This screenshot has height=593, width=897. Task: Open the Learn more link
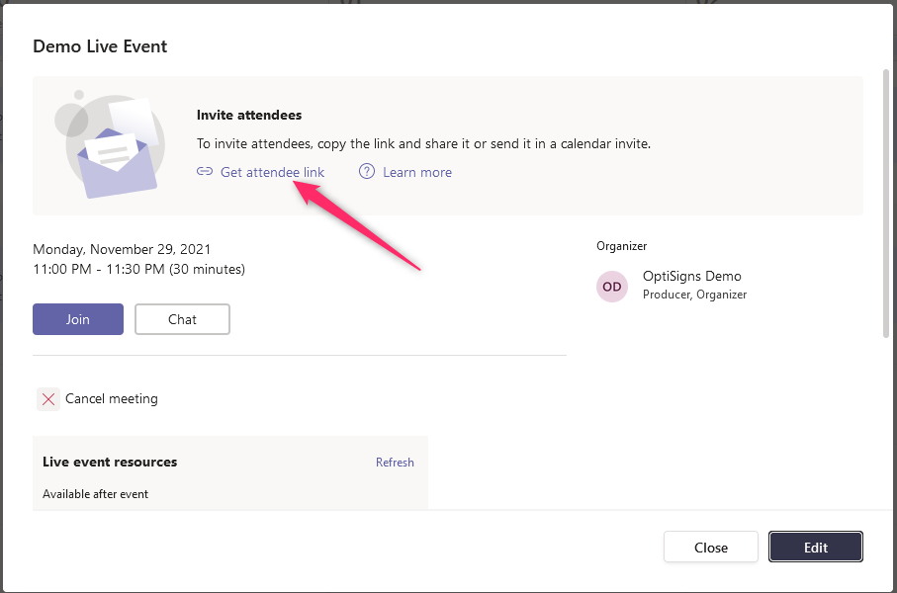coord(416,172)
